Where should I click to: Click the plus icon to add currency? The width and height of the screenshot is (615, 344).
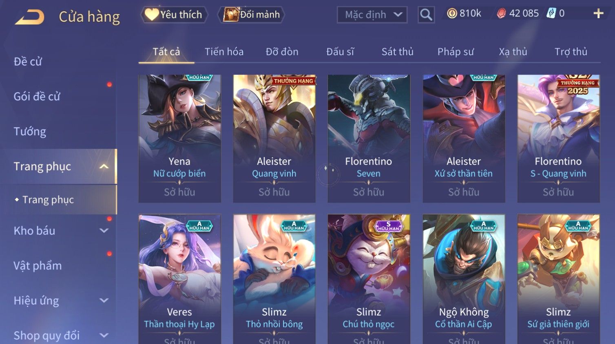tap(598, 14)
